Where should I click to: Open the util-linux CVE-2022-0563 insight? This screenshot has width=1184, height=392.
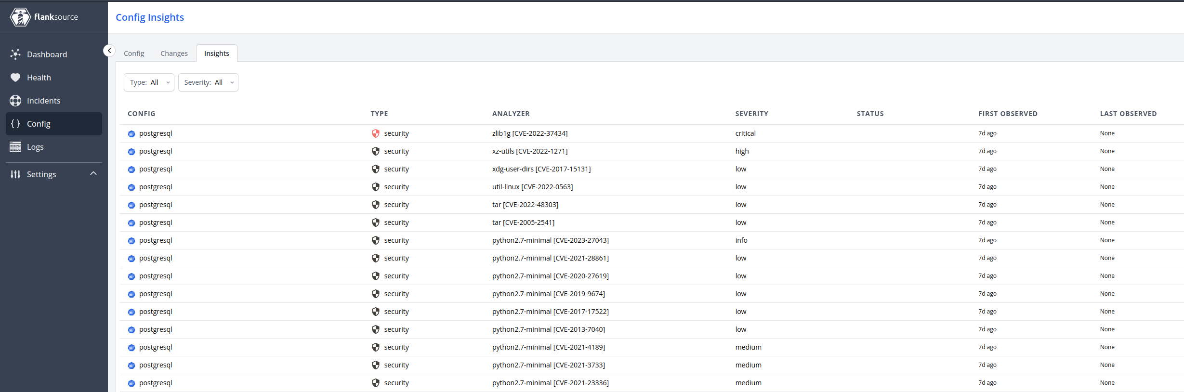tap(532, 187)
